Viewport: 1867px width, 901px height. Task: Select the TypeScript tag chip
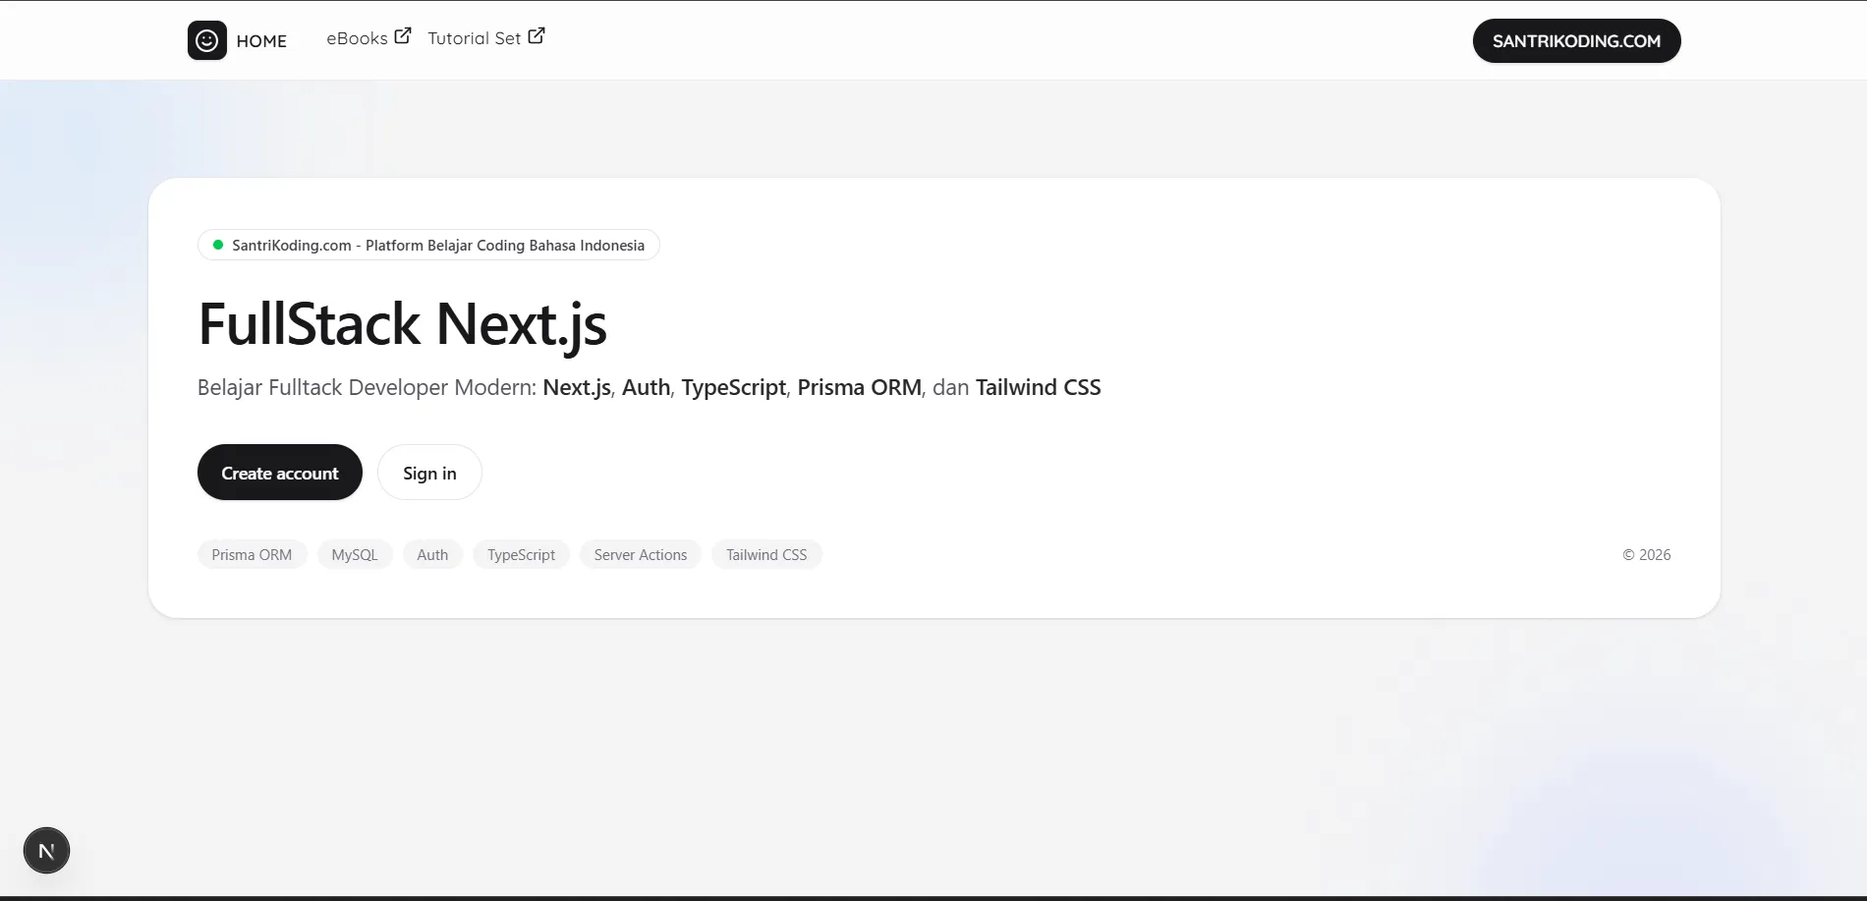pos(521,555)
